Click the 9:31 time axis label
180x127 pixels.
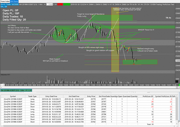[x=48, y=85]
